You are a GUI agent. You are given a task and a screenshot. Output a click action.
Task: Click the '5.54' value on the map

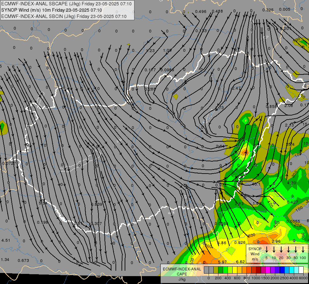pyautogui.click(x=43, y=203)
